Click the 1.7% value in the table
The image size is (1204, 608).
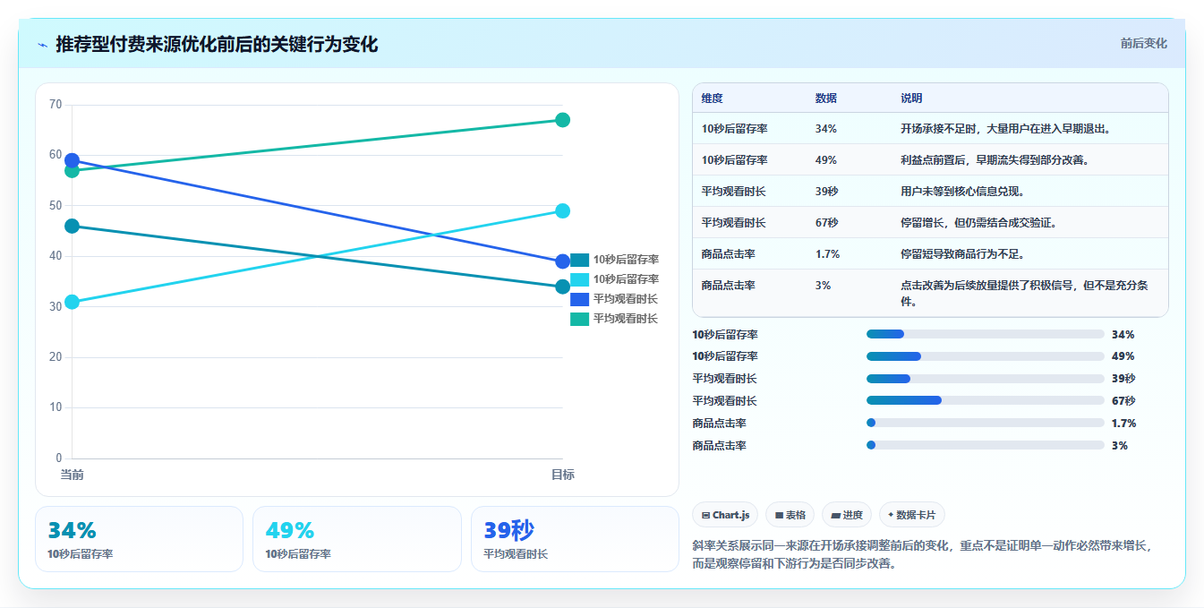coord(827,254)
